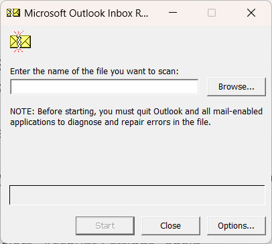This screenshot has height=244, width=272.
Task: Click the broken envelope Inbox Repair icon
Action: (20, 41)
